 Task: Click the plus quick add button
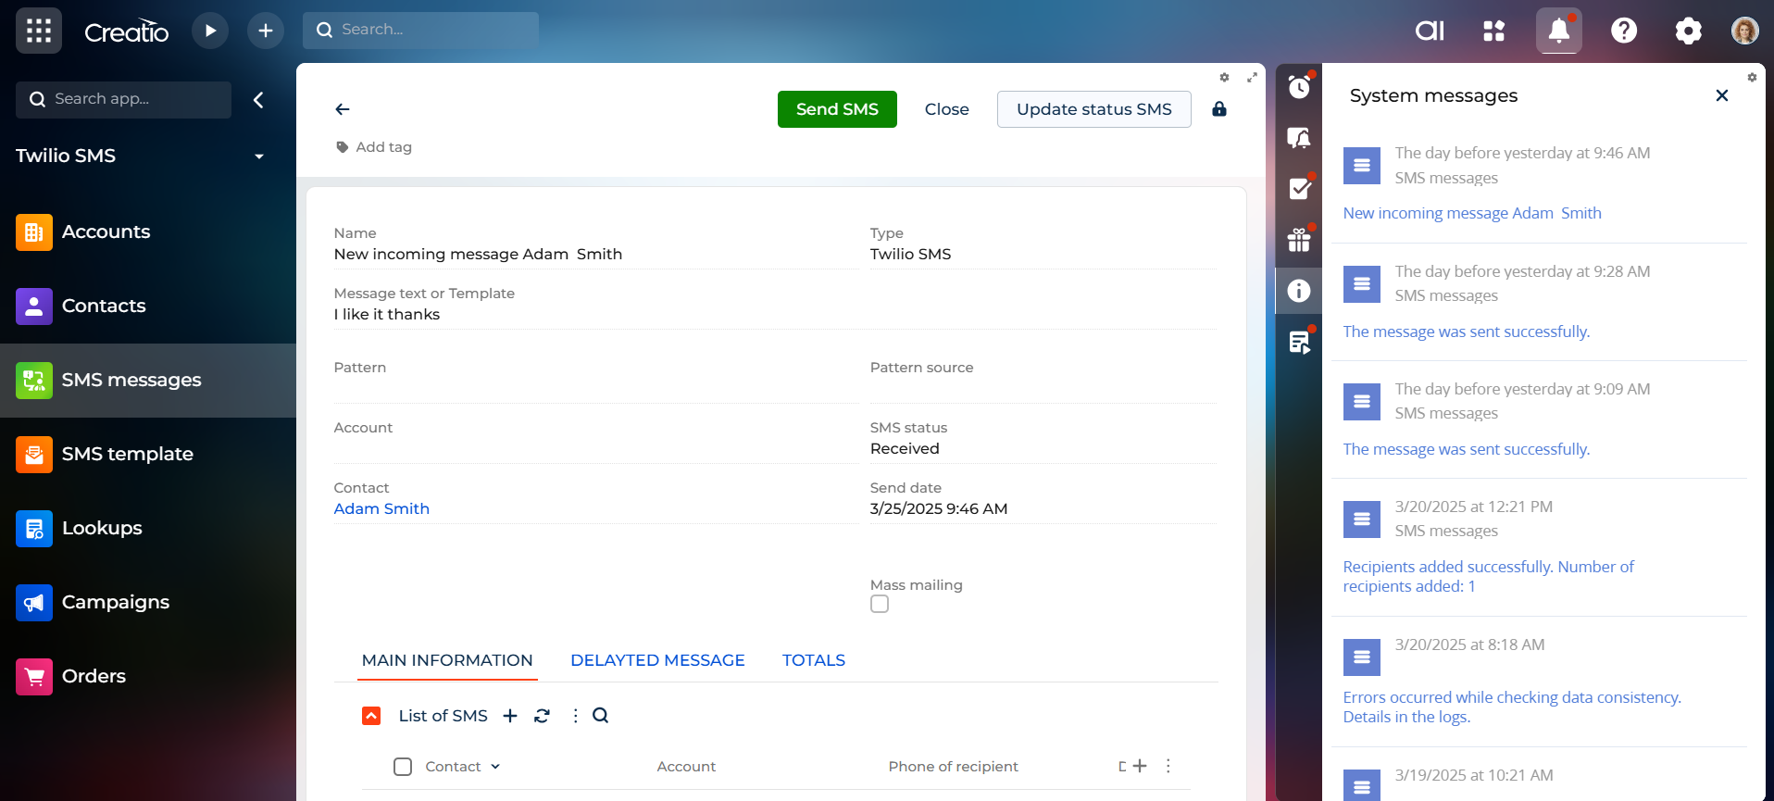click(266, 31)
